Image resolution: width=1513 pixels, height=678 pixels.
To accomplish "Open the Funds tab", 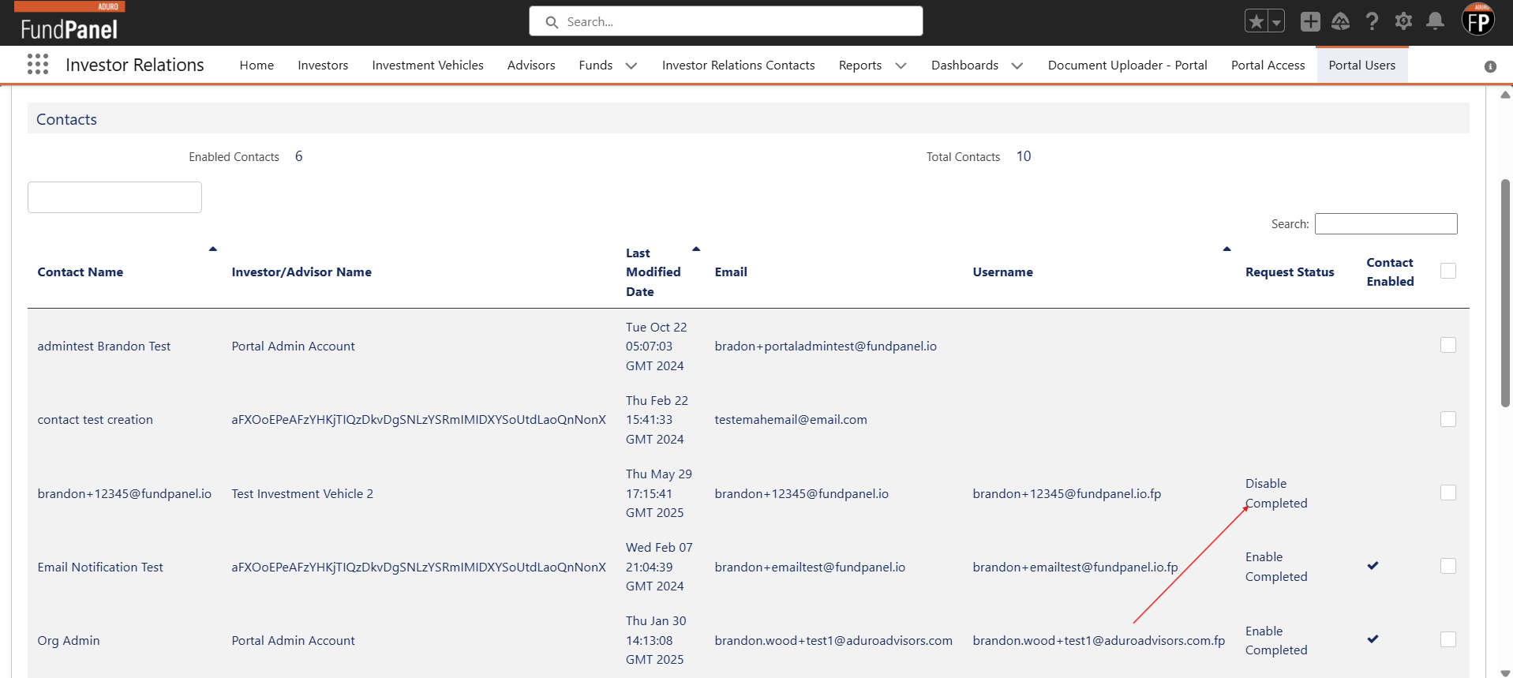I will (x=596, y=65).
